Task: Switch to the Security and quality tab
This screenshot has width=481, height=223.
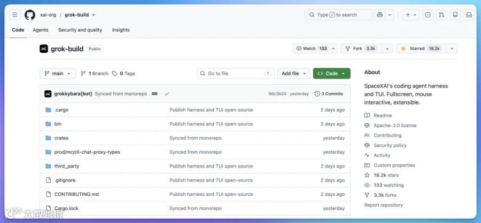Action: 80,30
